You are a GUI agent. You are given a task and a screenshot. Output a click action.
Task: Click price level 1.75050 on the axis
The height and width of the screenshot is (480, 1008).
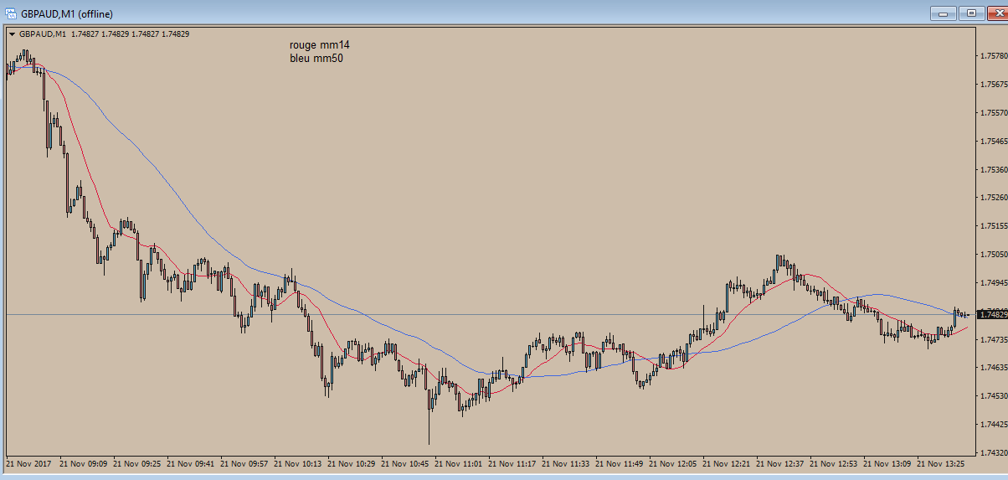(x=992, y=255)
